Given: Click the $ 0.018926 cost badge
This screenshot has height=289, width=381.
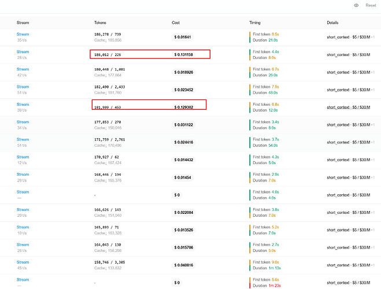Looking at the screenshot, I should click(184, 72).
